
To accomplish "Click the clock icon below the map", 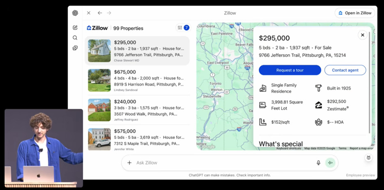I will tap(368, 158).
